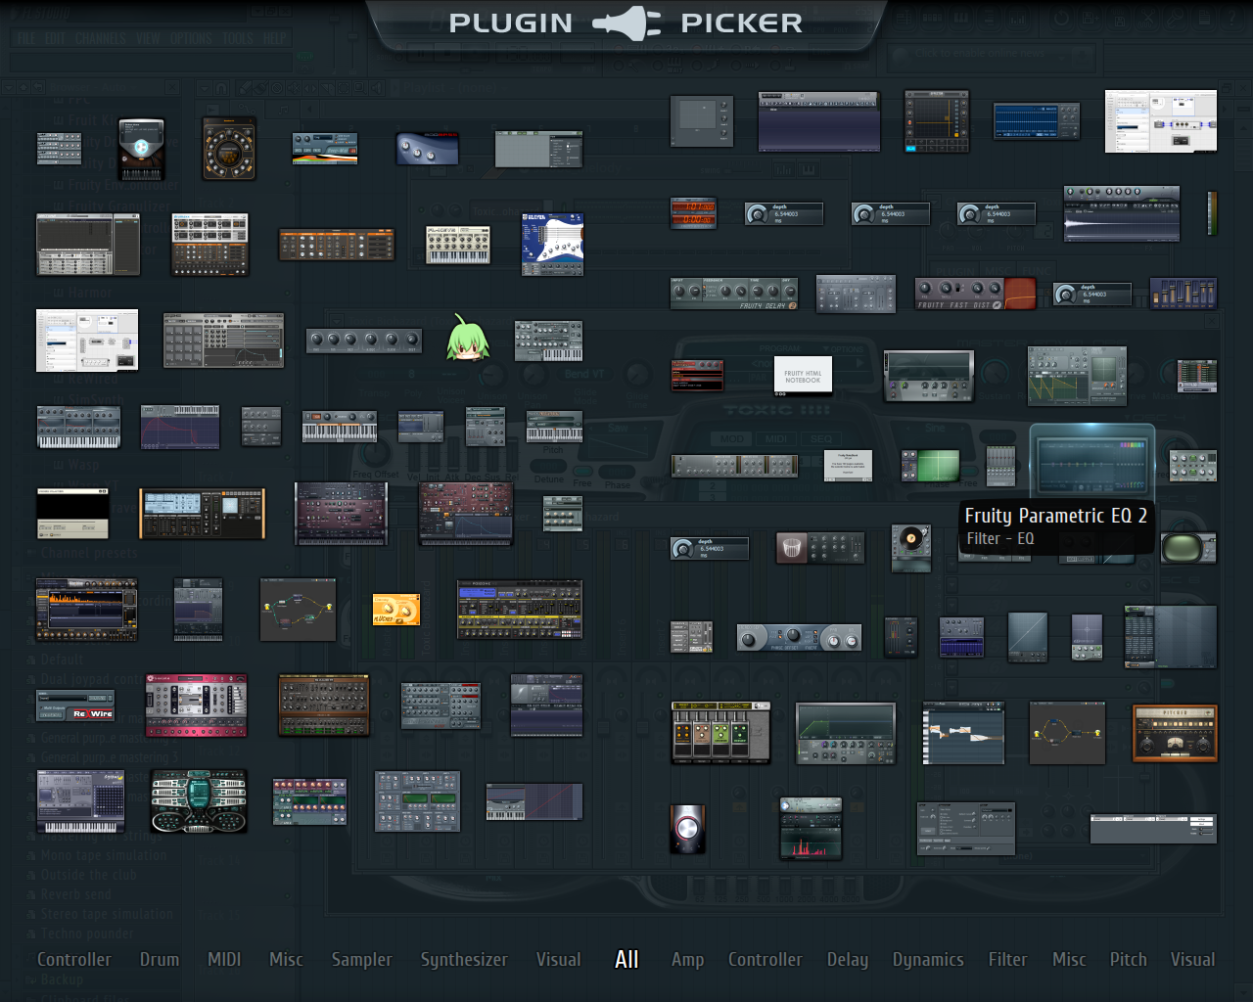Choose the Harmor dark synth beside Harmless
Viewport: 1253px width, 1002px height.
pyautogui.click(x=342, y=514)
